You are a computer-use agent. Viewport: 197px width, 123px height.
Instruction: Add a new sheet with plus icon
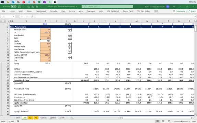72,118
